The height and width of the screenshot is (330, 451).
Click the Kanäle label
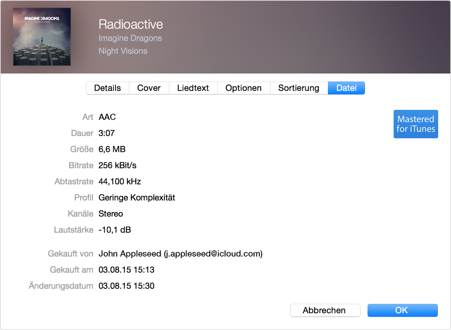click(81, 214)
